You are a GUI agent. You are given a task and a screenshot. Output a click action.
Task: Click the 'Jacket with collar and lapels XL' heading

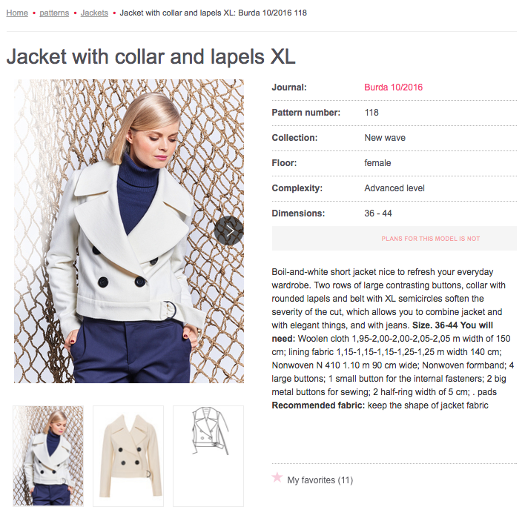pos(151,56)
